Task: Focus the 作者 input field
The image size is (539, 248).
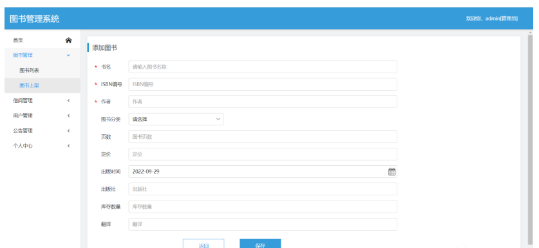Action: [x=263, y=102]
